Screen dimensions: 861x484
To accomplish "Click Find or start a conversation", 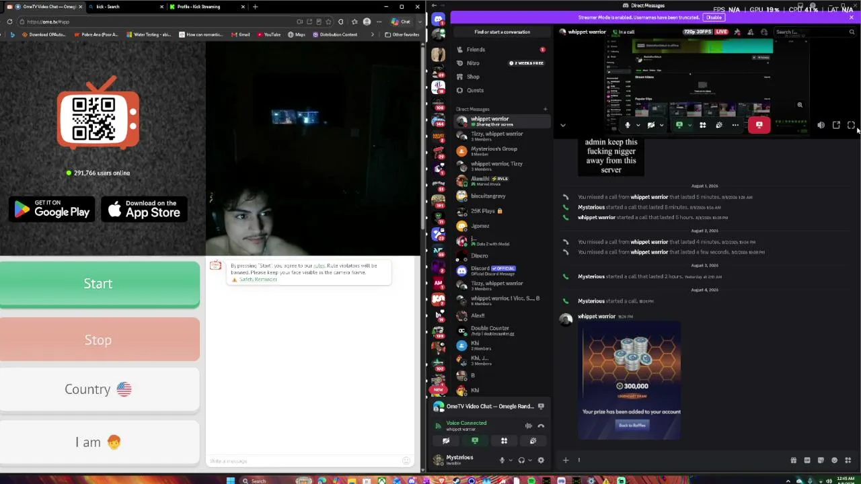I will [502, 32].
